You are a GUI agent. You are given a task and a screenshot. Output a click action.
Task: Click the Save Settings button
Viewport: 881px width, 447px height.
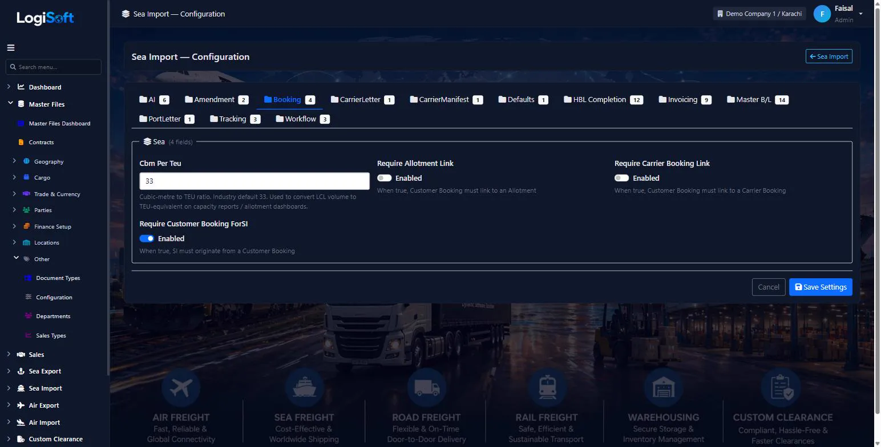point(821,287)
